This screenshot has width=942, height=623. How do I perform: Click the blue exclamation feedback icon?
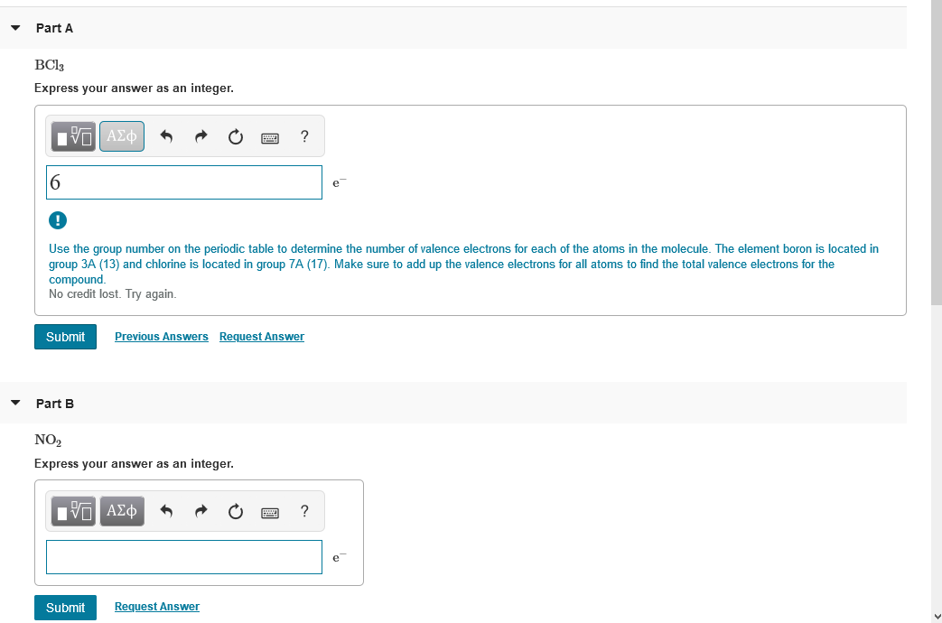pyautogui.click(x=58, y=220)
